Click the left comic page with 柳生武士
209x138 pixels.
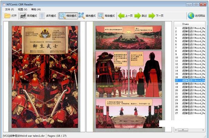coord(45,77)
